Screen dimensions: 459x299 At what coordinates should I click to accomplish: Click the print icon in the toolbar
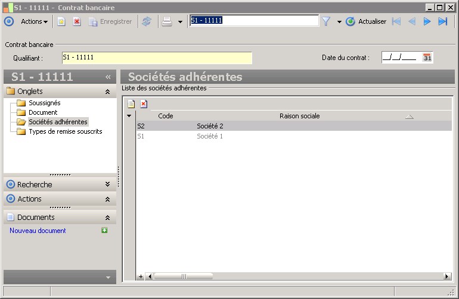pos(168,21)
